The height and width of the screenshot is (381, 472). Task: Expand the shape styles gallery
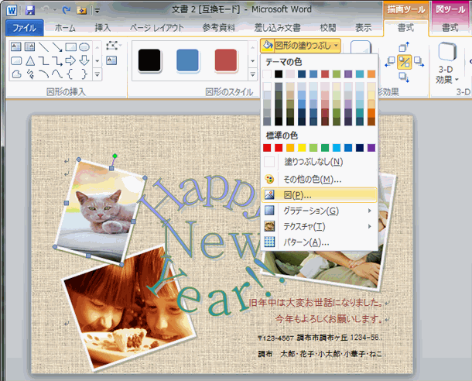pos(252,74)
